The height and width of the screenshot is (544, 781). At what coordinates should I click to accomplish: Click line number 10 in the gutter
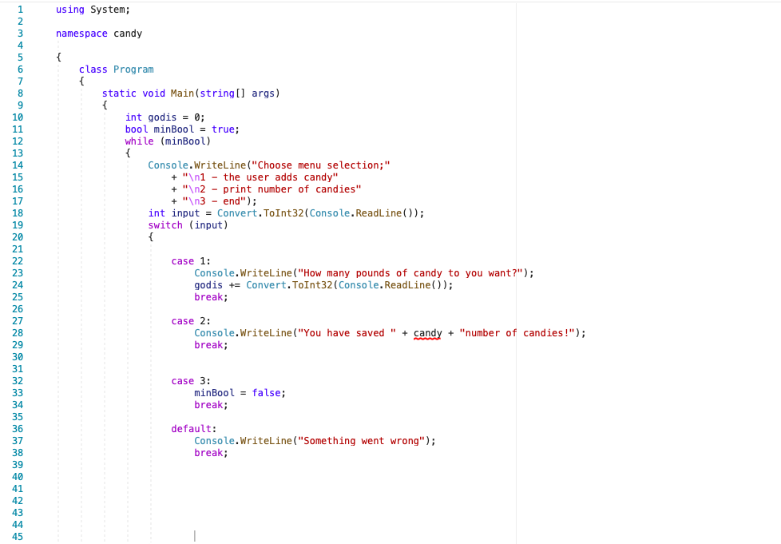click(18, 117)
